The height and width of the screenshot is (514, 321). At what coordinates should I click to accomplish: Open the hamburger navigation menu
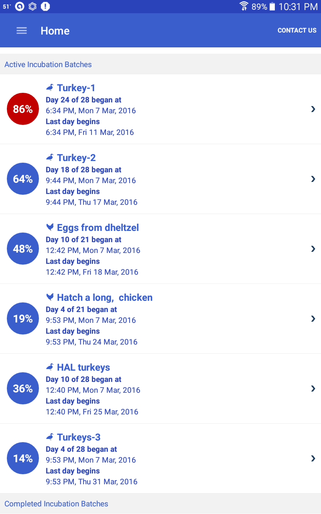point(22,31)
